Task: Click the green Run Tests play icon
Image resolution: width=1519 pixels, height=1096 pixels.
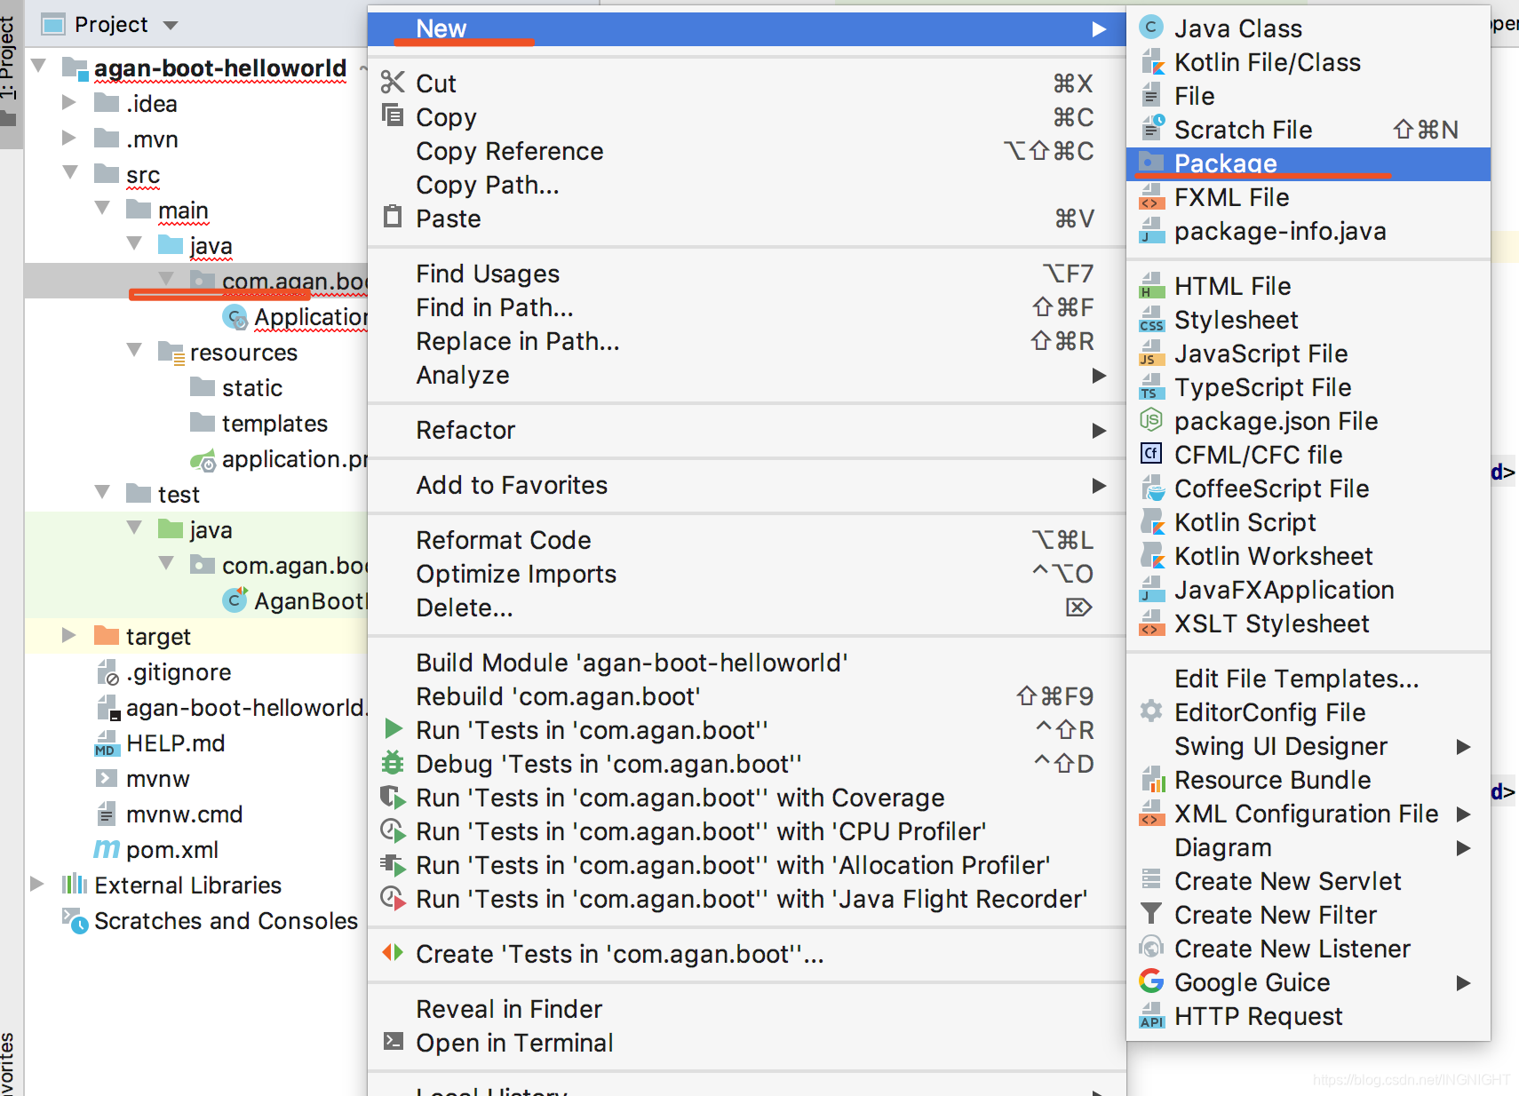Action: tap(393, 729)
